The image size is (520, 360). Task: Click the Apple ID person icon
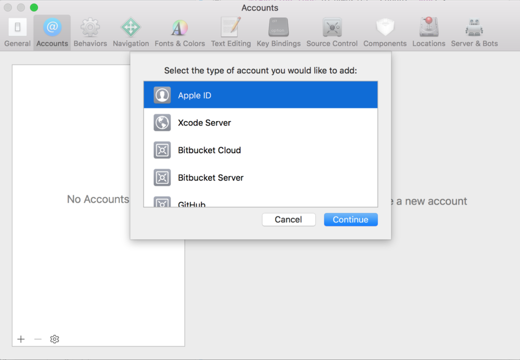(162, 95)
